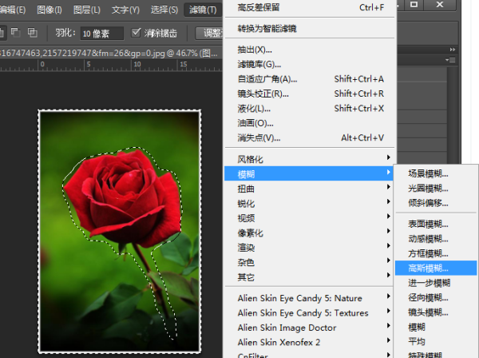Image resolution: width=479 pixels, height=358 pixels.
Task: Choose 动感模糊 motion blur option
Action: (x=428, y=239)
